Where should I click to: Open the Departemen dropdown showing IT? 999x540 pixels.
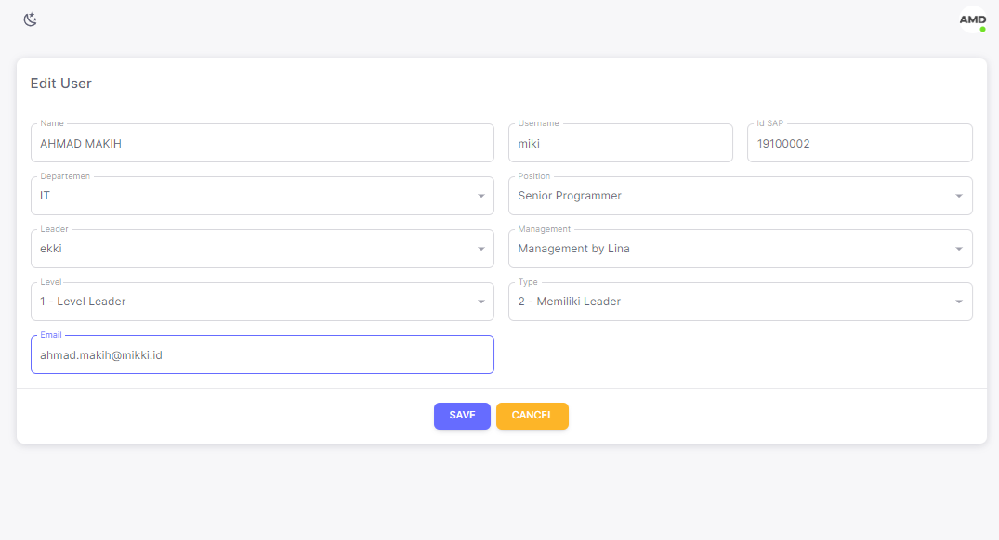tap(251, 196)
